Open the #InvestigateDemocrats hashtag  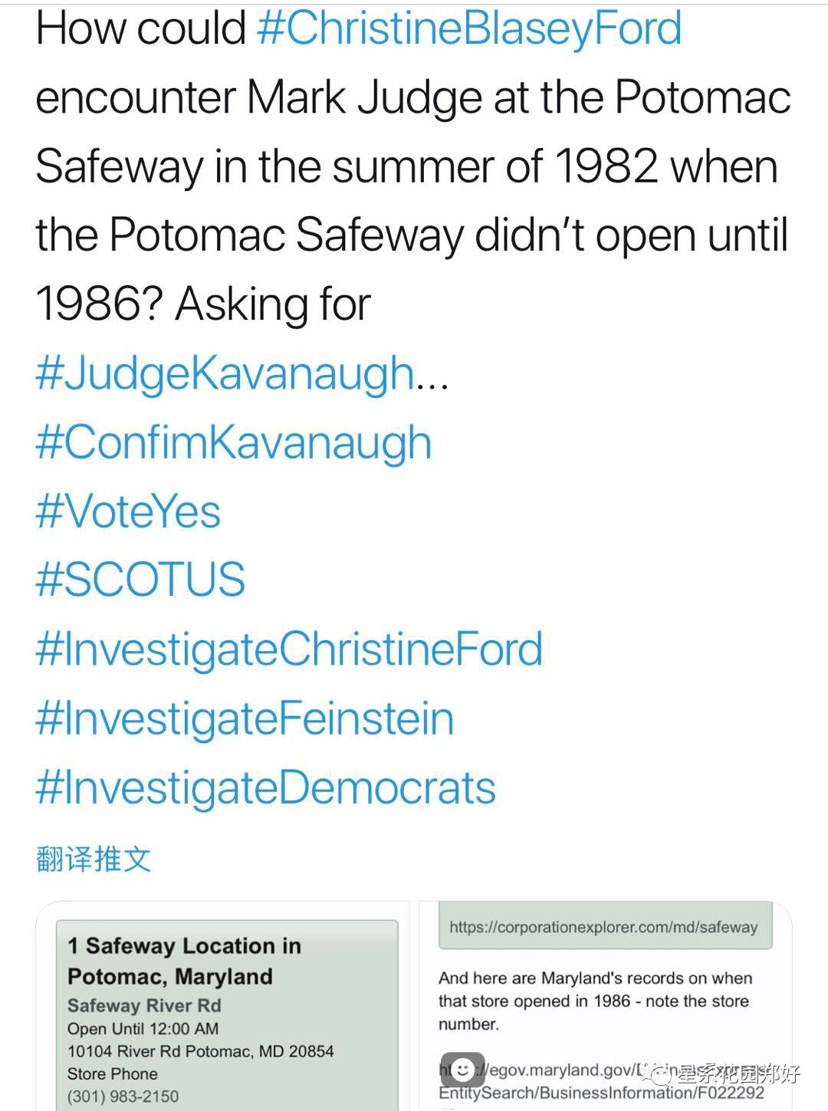click(x=266, y=788)
